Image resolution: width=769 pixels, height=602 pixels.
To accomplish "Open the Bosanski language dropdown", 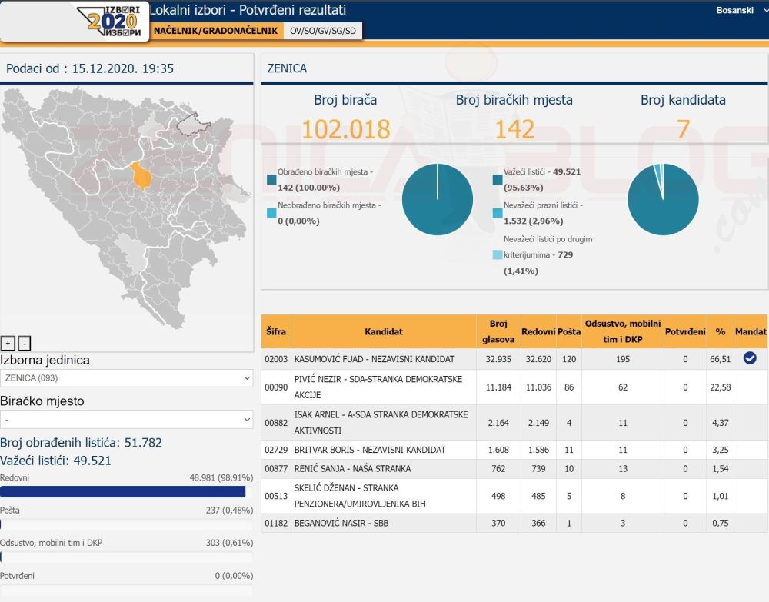I will (x=739, y=11).
